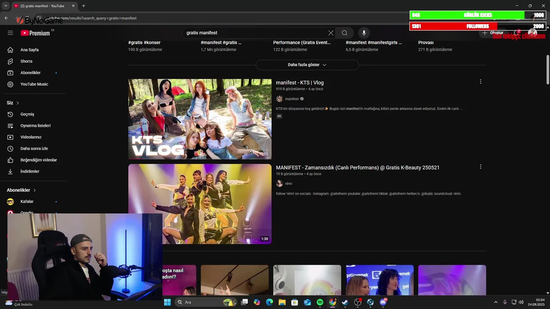
Task: Open the #gratis #konser video title
Action: (x=144, y=42)
